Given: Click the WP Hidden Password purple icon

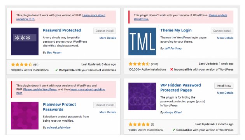Looking at the screenshot, I should (x=142, y=96).
